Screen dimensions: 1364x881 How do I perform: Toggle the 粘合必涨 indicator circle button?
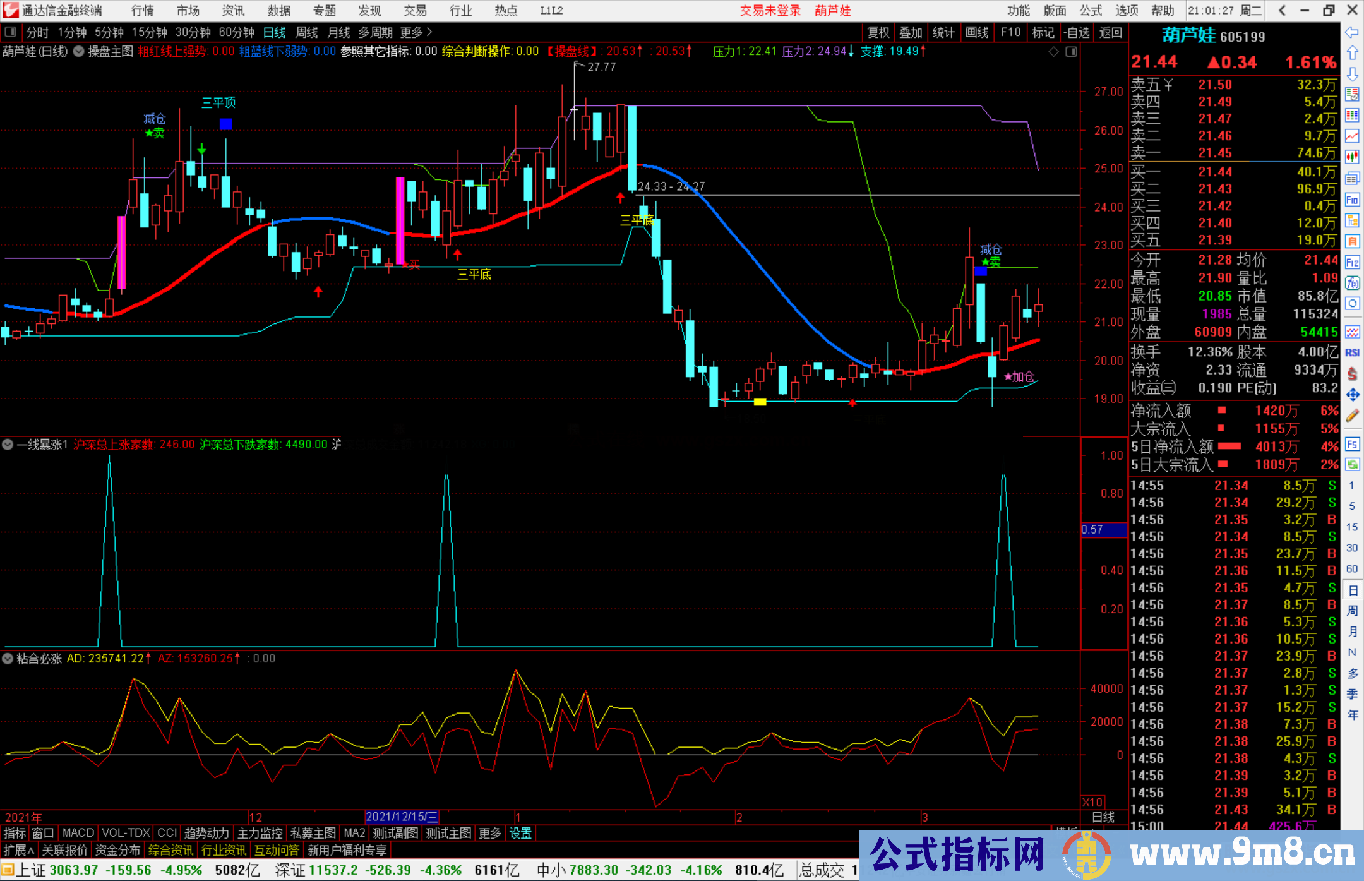tap(8, 659)
